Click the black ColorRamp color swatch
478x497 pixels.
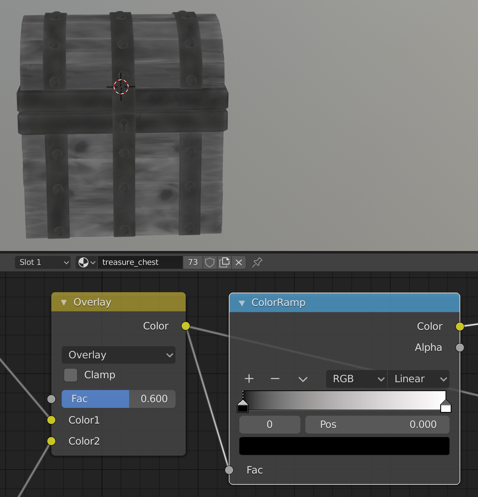coord(344,446)
